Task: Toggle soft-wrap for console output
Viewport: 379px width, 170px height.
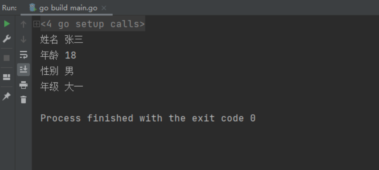Action: click(x=23, y=55)
